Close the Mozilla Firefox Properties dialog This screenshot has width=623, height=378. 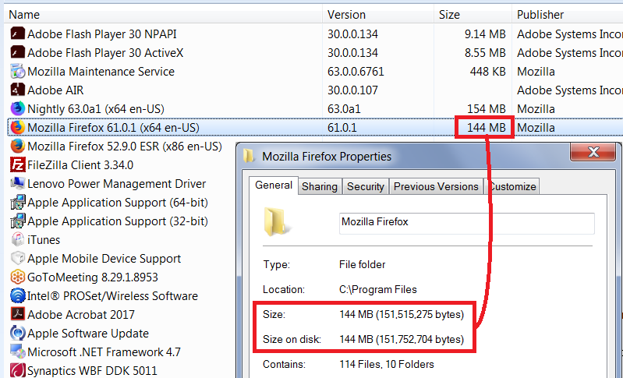(593, 151)
